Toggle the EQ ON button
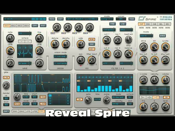The height and width of the screenshot is (131, 175). [166, 97]
